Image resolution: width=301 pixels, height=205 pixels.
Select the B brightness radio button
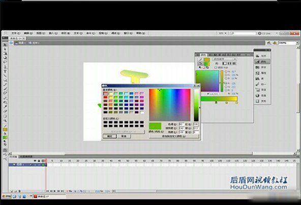click(226, 79)
